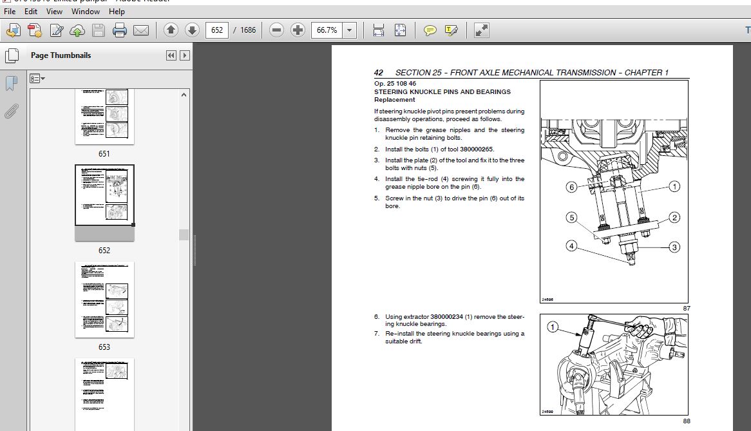
Task: Send file by email envelope icon
Action: (141, 30)
